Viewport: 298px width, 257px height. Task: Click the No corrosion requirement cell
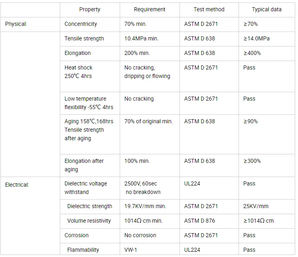(x=140, y=235)
